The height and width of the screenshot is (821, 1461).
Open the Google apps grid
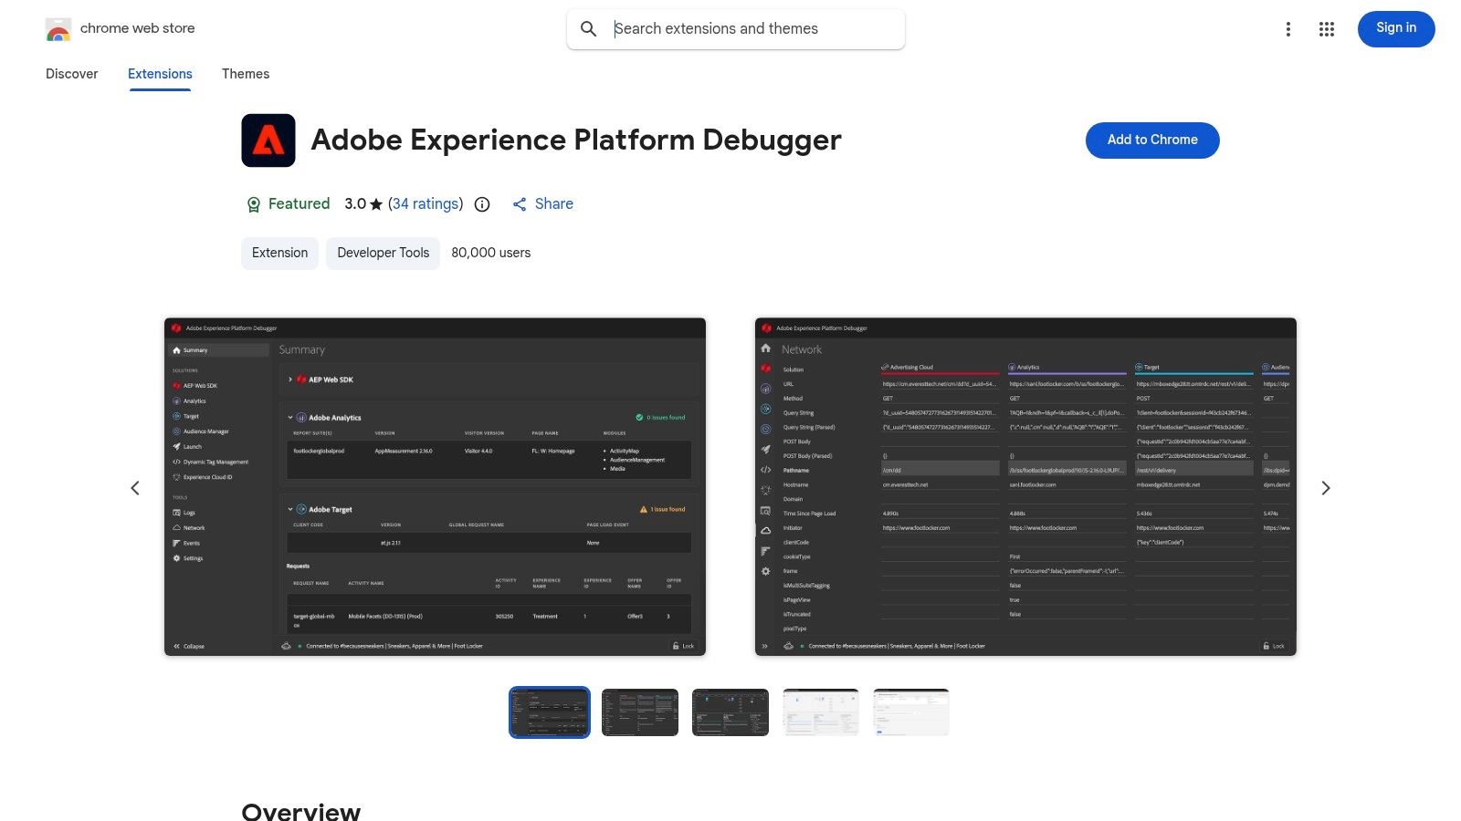click(x=1326, y=28)
